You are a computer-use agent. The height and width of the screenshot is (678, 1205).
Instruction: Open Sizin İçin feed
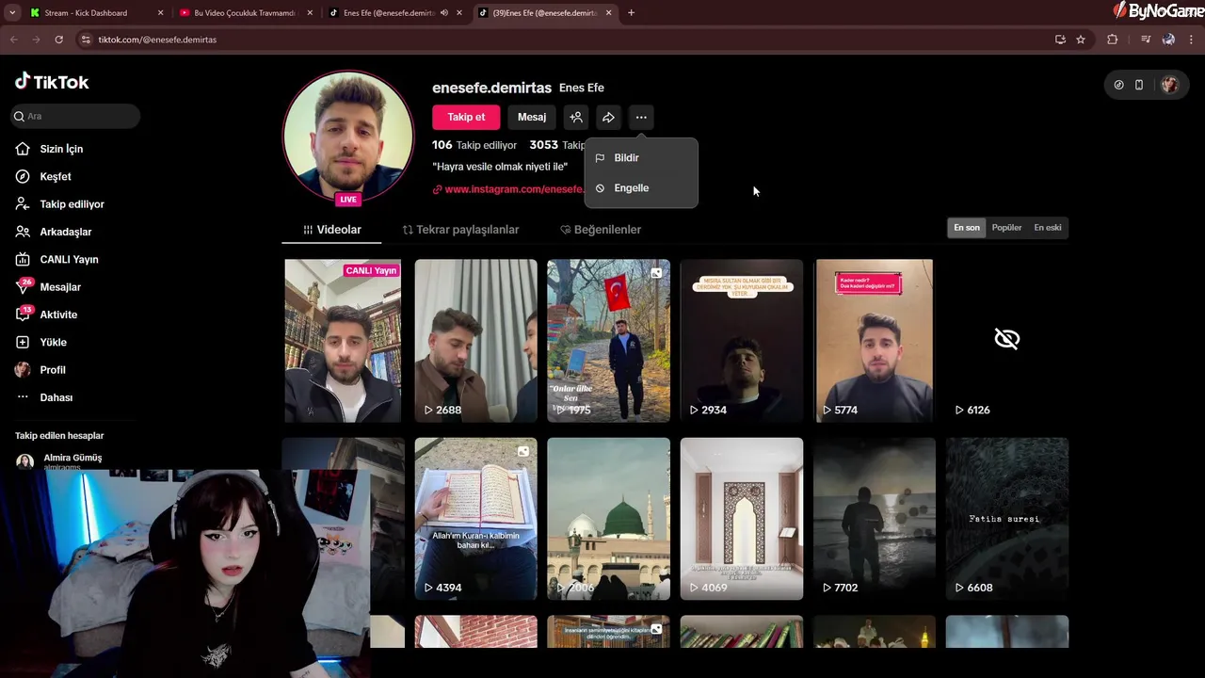61,149
